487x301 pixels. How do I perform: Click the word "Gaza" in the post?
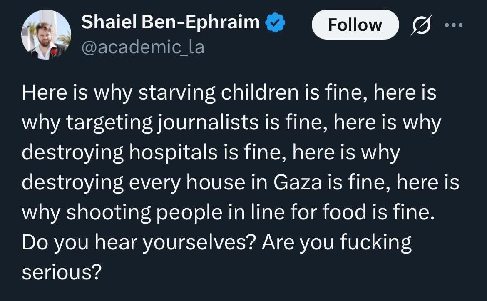point(298,182)
